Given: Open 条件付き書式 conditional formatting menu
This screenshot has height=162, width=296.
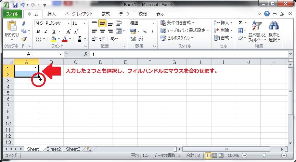Looking at the screenshot, I should [177, 23].
